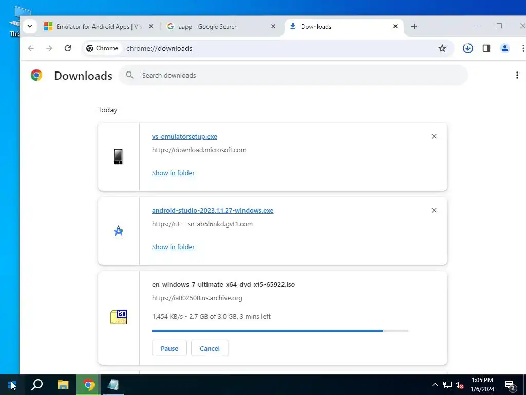Screen dimensions: 526x395
Task: Go forward with the forward arrow
Action: coord(49,48)
